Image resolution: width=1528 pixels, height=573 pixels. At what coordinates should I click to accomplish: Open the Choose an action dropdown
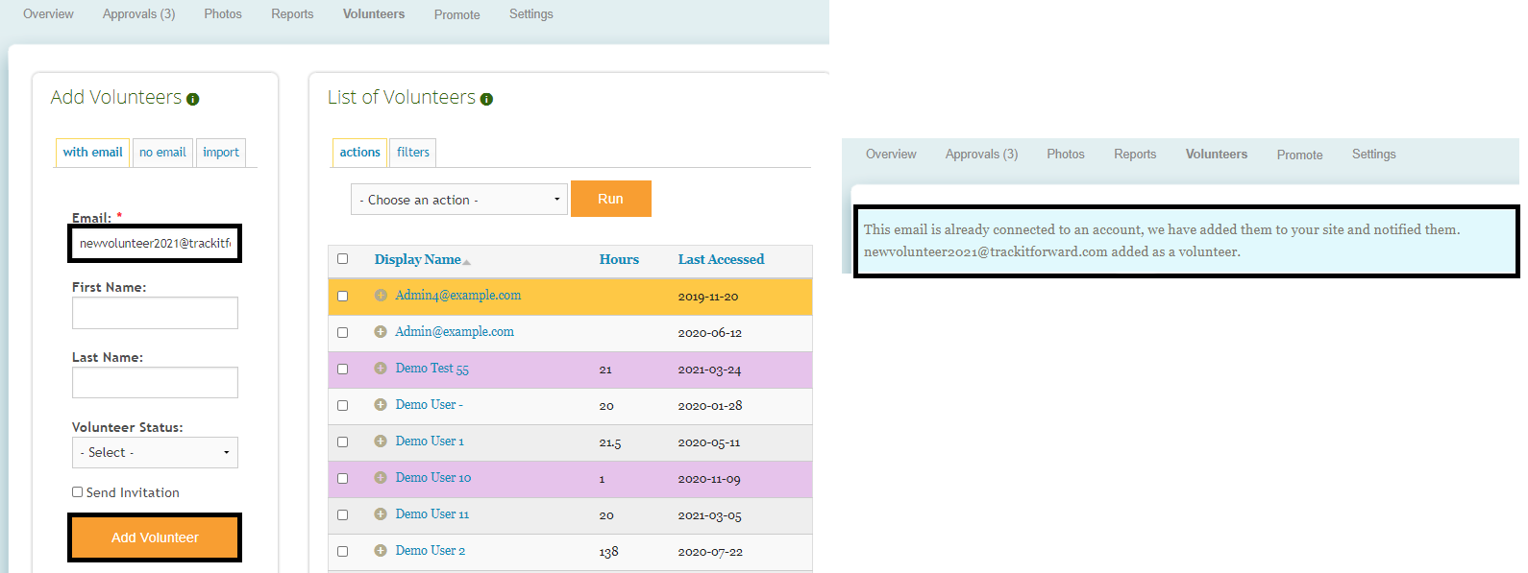(458, 200)
